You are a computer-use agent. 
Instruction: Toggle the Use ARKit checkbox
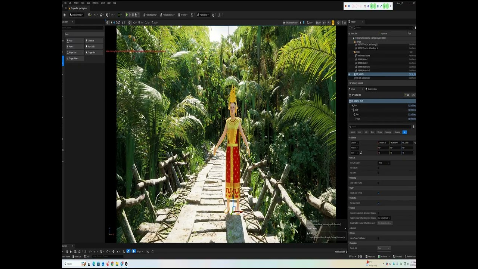pyautogui.click(x=378, y=173)
